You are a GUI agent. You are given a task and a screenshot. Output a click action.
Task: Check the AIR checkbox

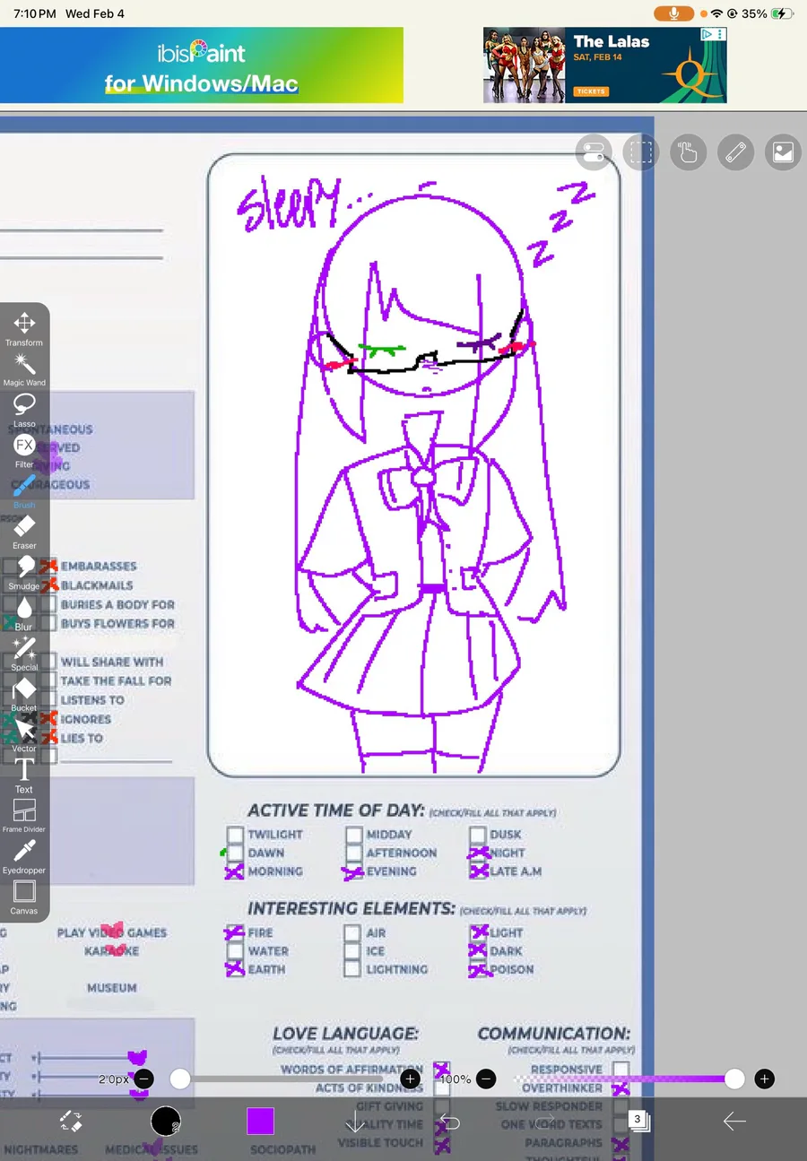coord(352,933)
